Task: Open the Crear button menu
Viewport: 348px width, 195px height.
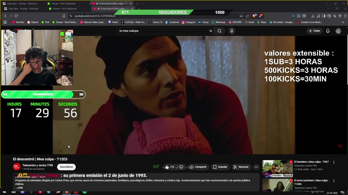Action: point(314,31)
